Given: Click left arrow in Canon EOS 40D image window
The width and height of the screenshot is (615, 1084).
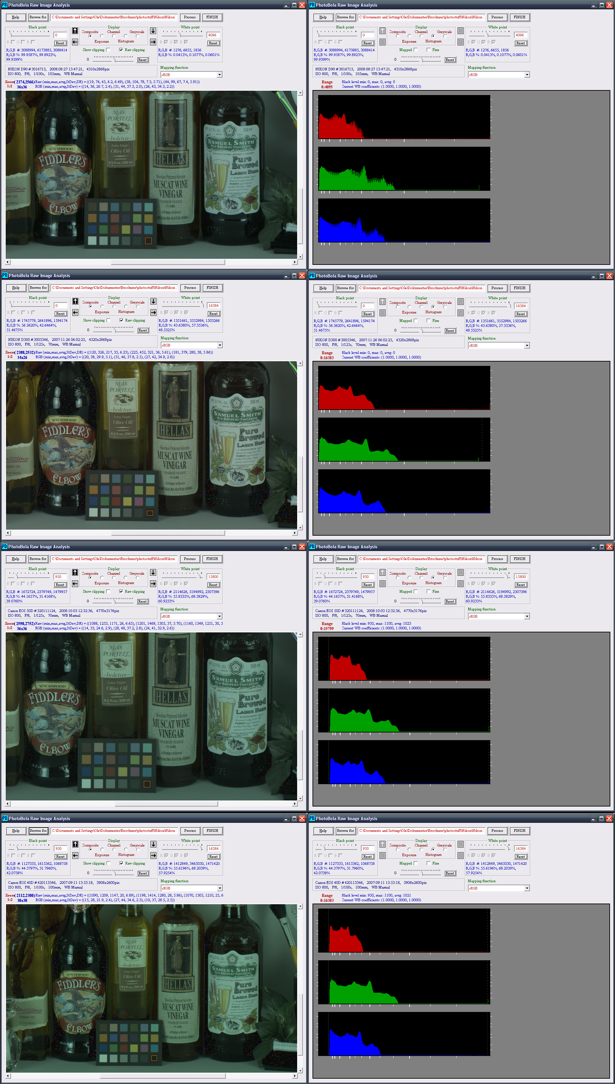Looking at the screenshot, I should 75,856.
